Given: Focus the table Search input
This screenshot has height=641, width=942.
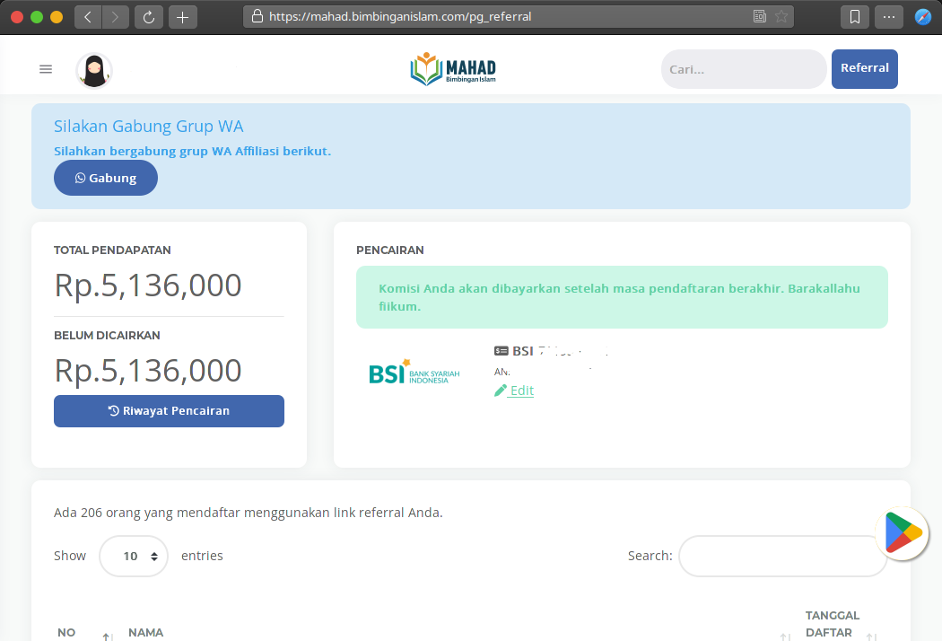Looking at the screenshot, I should (783, 557).
